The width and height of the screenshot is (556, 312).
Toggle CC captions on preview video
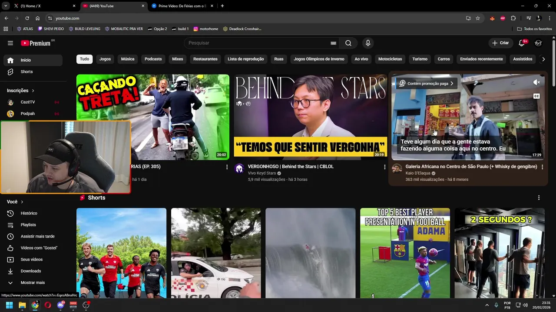(x=537, y=96)
